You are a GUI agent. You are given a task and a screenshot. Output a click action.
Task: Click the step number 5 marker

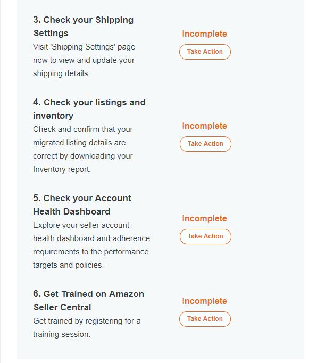point(37,198)
